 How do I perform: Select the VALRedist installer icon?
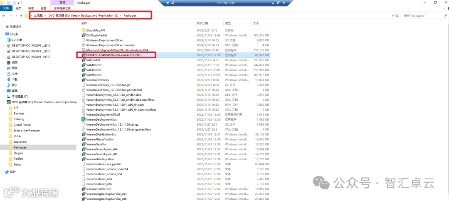(83, 60)
